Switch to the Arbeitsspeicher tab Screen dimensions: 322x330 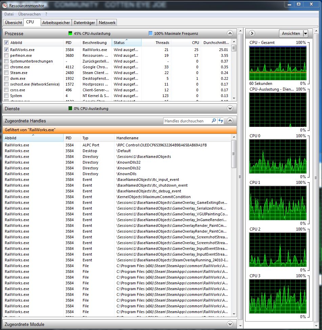click(56, 23)
